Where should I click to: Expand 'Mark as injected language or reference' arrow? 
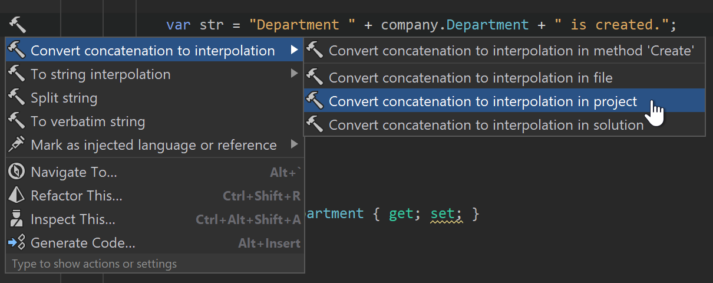click(x=294, y=145)
